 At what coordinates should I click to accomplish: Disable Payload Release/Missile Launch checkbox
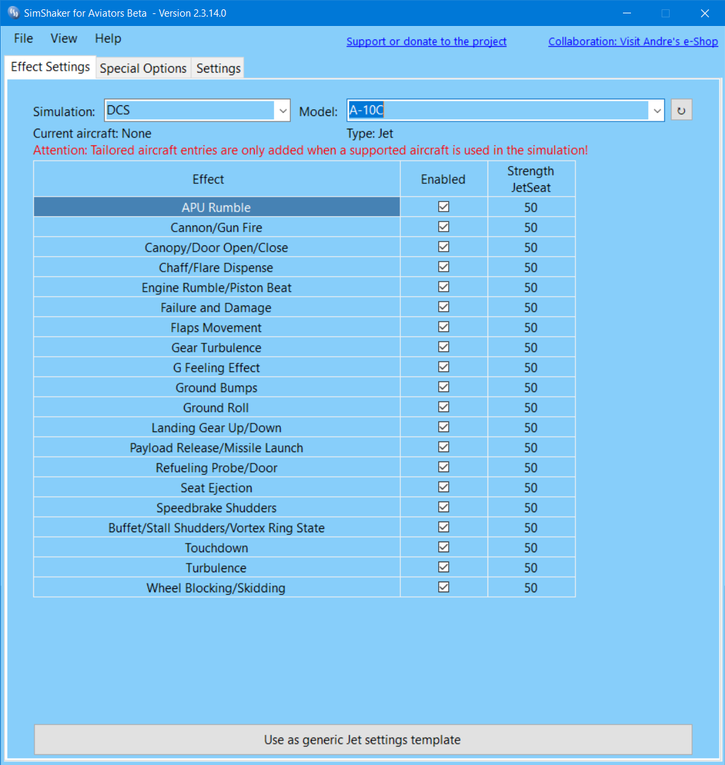coord(444,447)
